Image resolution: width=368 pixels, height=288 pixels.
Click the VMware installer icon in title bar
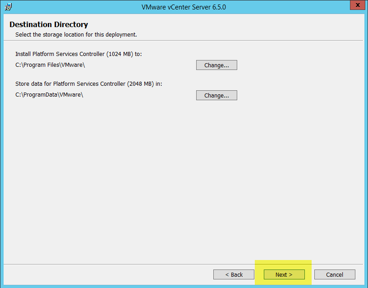pyautogui.click(x=9, y=6)
